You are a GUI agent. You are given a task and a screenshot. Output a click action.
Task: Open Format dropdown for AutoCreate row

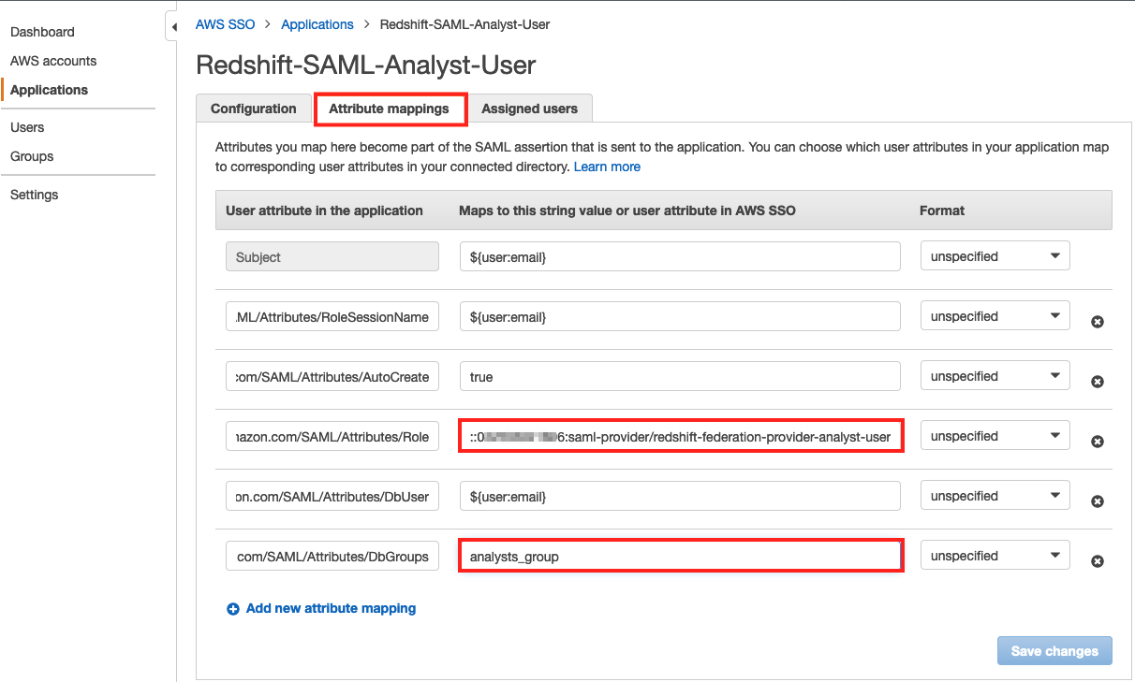pos(995,376)
